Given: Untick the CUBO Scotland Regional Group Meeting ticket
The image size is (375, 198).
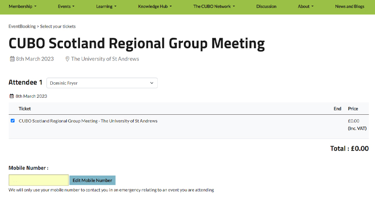Looking at the screenshot, I should [x=13, y=121].
